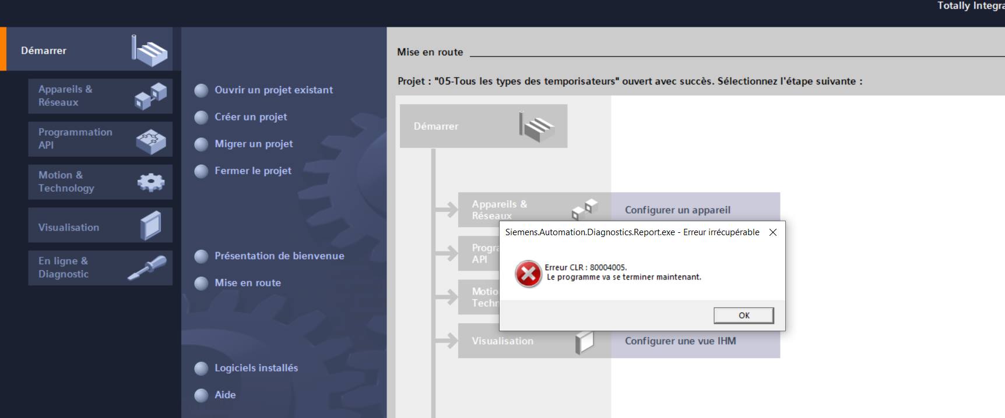Click gray Démarrer staircase icon in workflow
The image size is (1005, 418).
tap(536, 126)
